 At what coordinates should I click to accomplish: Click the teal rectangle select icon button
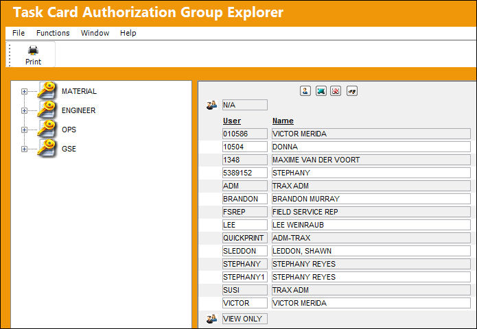point(321,91)
